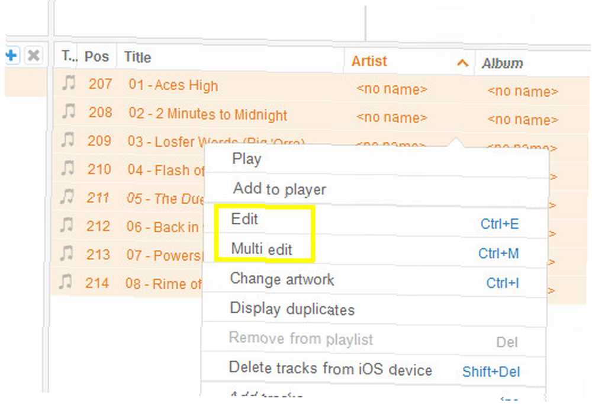Click the grey X remove icon
The height and width of the screenshot is (404, 592).
tap(34, 56)
